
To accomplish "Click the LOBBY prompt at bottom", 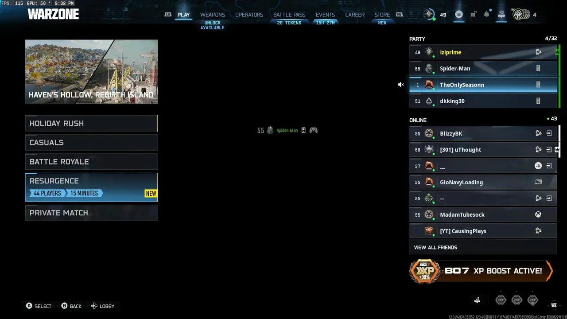I will [x=103, y=306].
